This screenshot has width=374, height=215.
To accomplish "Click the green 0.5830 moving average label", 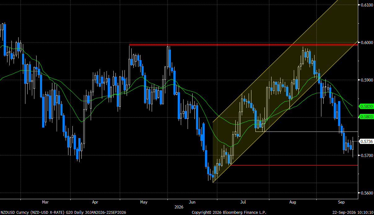I will coord(366,106).
